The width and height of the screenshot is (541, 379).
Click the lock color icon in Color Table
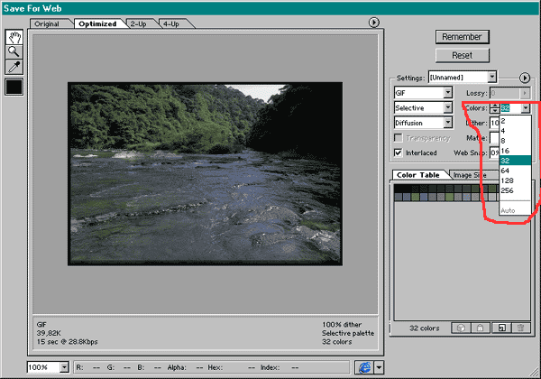click(x=481, y=328)
